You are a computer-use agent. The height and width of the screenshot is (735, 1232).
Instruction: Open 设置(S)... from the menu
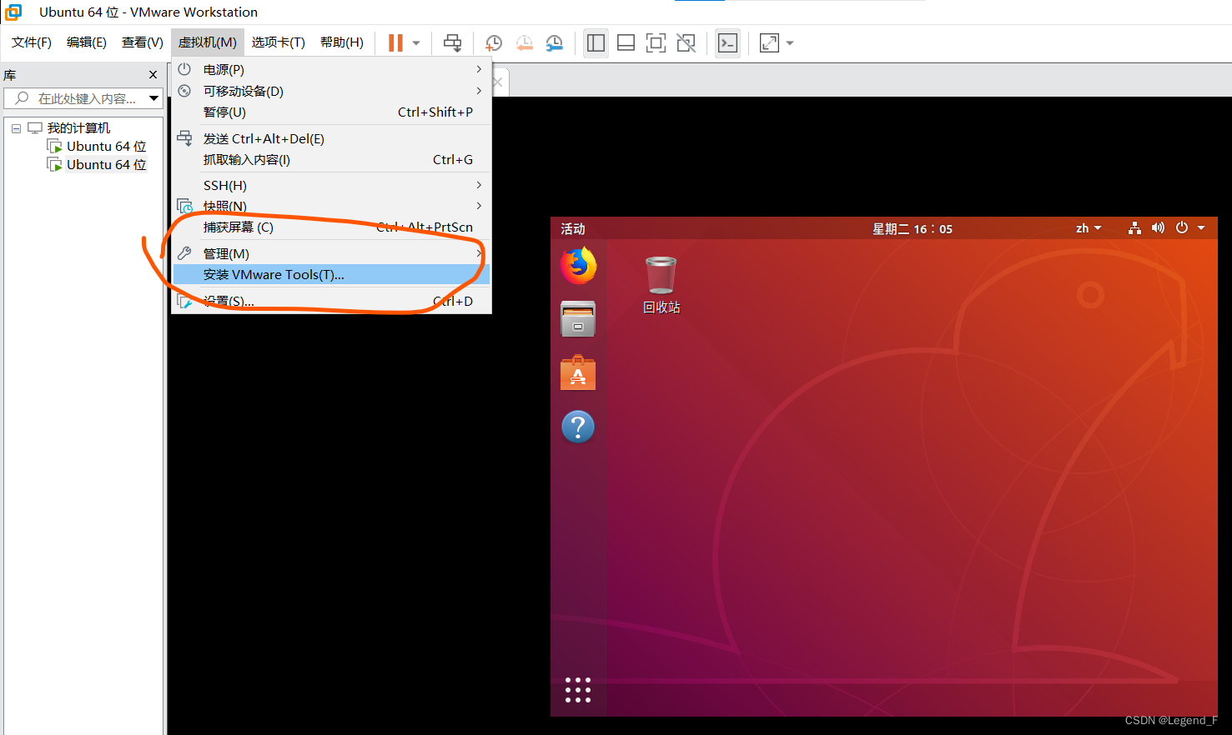(x=331, y=301)
